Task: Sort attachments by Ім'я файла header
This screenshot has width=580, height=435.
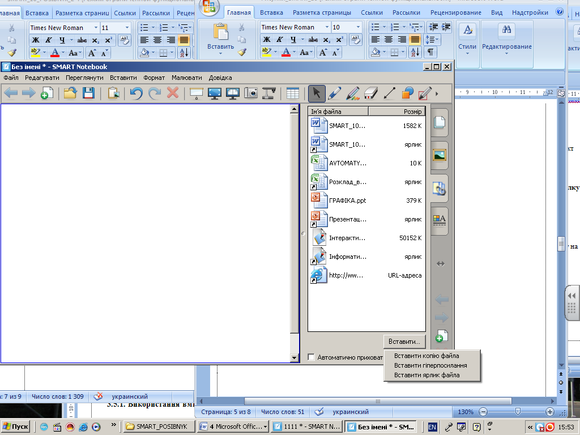Action: (338, 112)
